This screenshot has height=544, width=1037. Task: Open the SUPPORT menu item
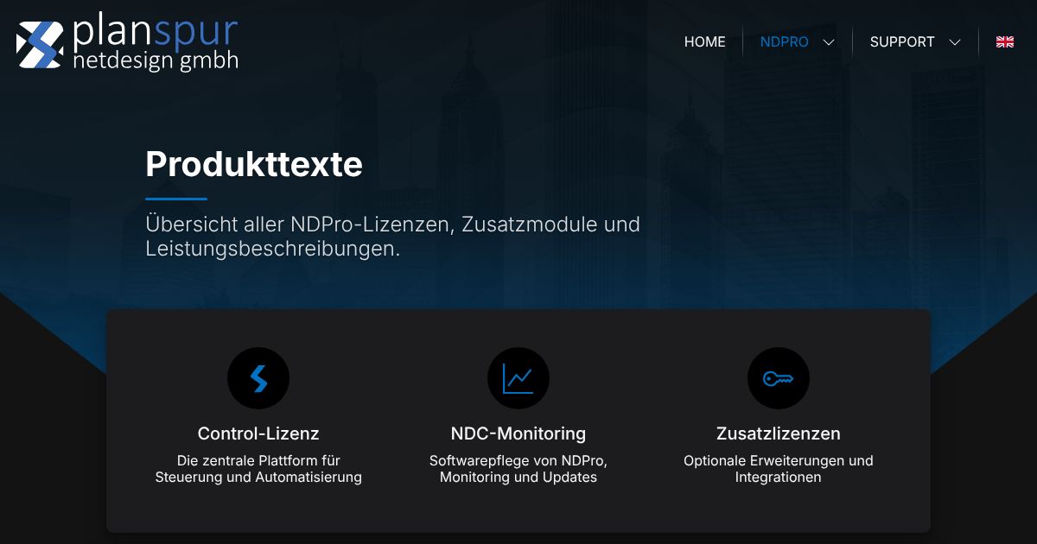click(902, 41)
